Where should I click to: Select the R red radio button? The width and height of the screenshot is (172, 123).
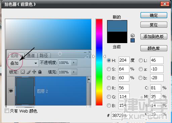[x=109, y=88]
